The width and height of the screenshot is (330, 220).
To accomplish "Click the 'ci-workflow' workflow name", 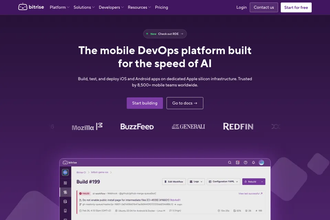I will 99,194.
